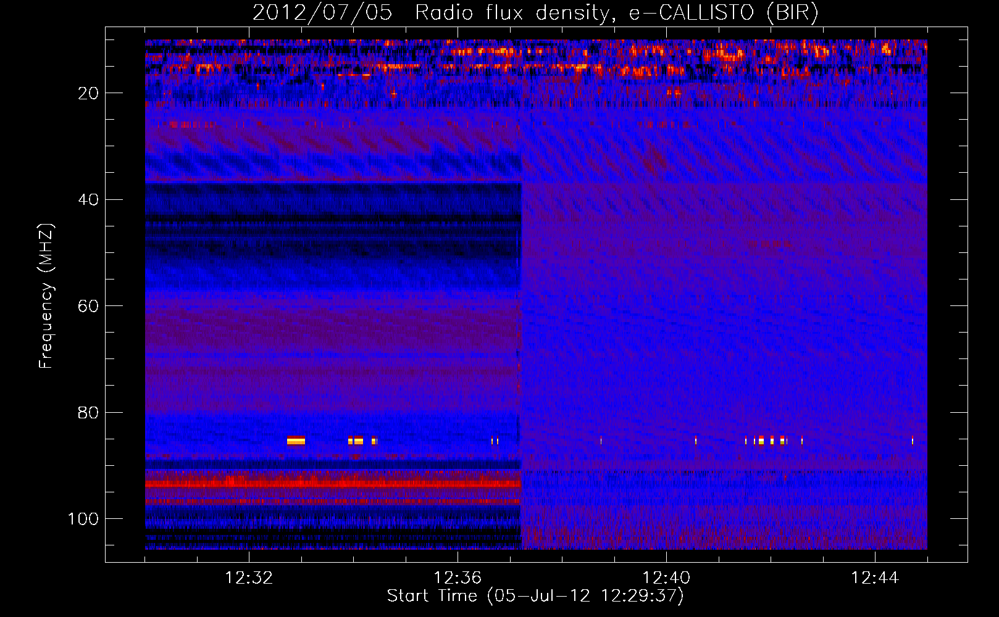Click the 60 frequency tick label
The width and height of the screenshot is (999, 617).
coord(89,306)
